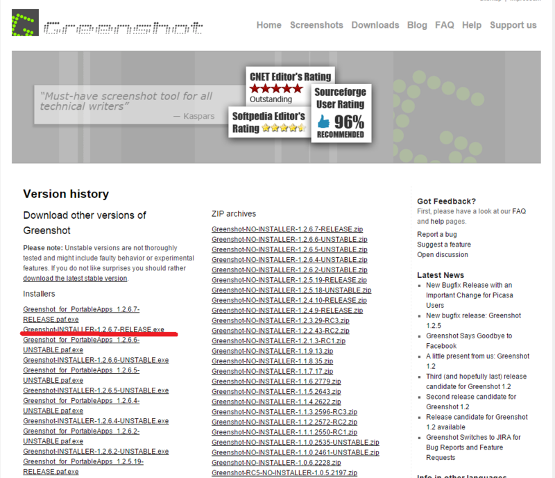This screenshot has width=555, height=478.
Task: Go to the Screenshots page
Action: (x=316, y=25)
